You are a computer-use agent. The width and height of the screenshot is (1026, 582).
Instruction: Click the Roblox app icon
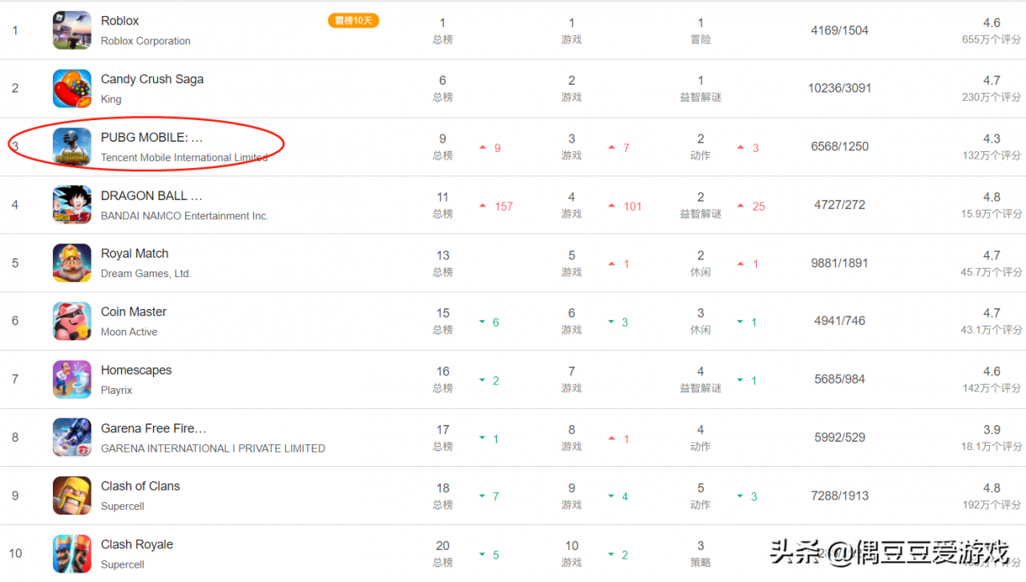pos(72,30)
